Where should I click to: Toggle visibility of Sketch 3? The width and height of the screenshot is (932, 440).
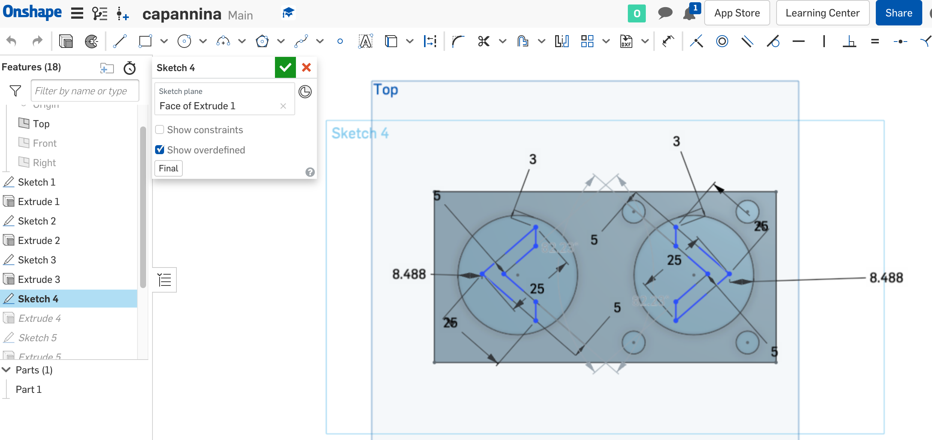coord(130,260)
